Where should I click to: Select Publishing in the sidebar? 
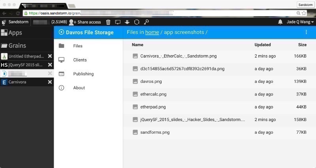click(83, 74)
